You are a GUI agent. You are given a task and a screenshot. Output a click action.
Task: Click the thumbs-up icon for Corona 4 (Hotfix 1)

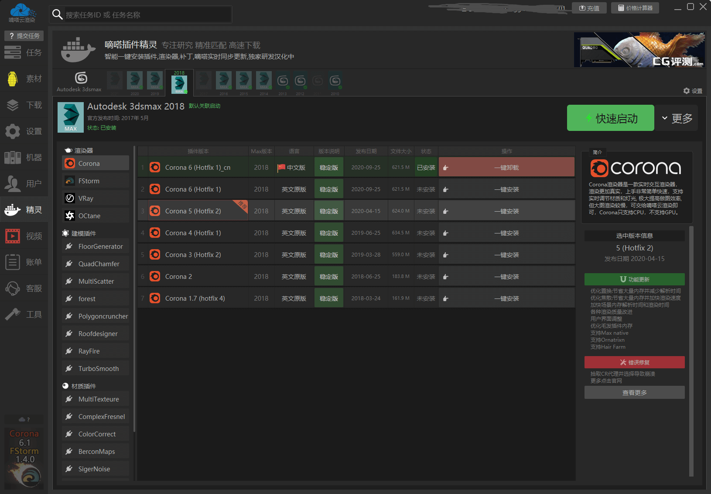[445, 233]
